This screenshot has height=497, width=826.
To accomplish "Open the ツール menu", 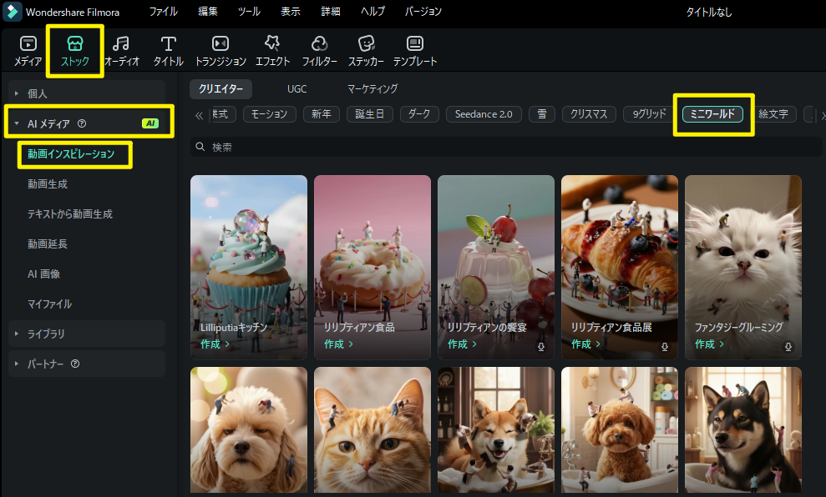I will (249, 12).
